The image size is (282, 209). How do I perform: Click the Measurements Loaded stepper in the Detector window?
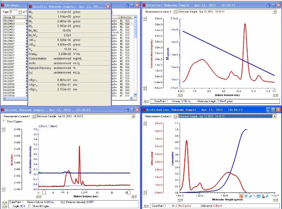pyautogui.click(x=175, y=12)
